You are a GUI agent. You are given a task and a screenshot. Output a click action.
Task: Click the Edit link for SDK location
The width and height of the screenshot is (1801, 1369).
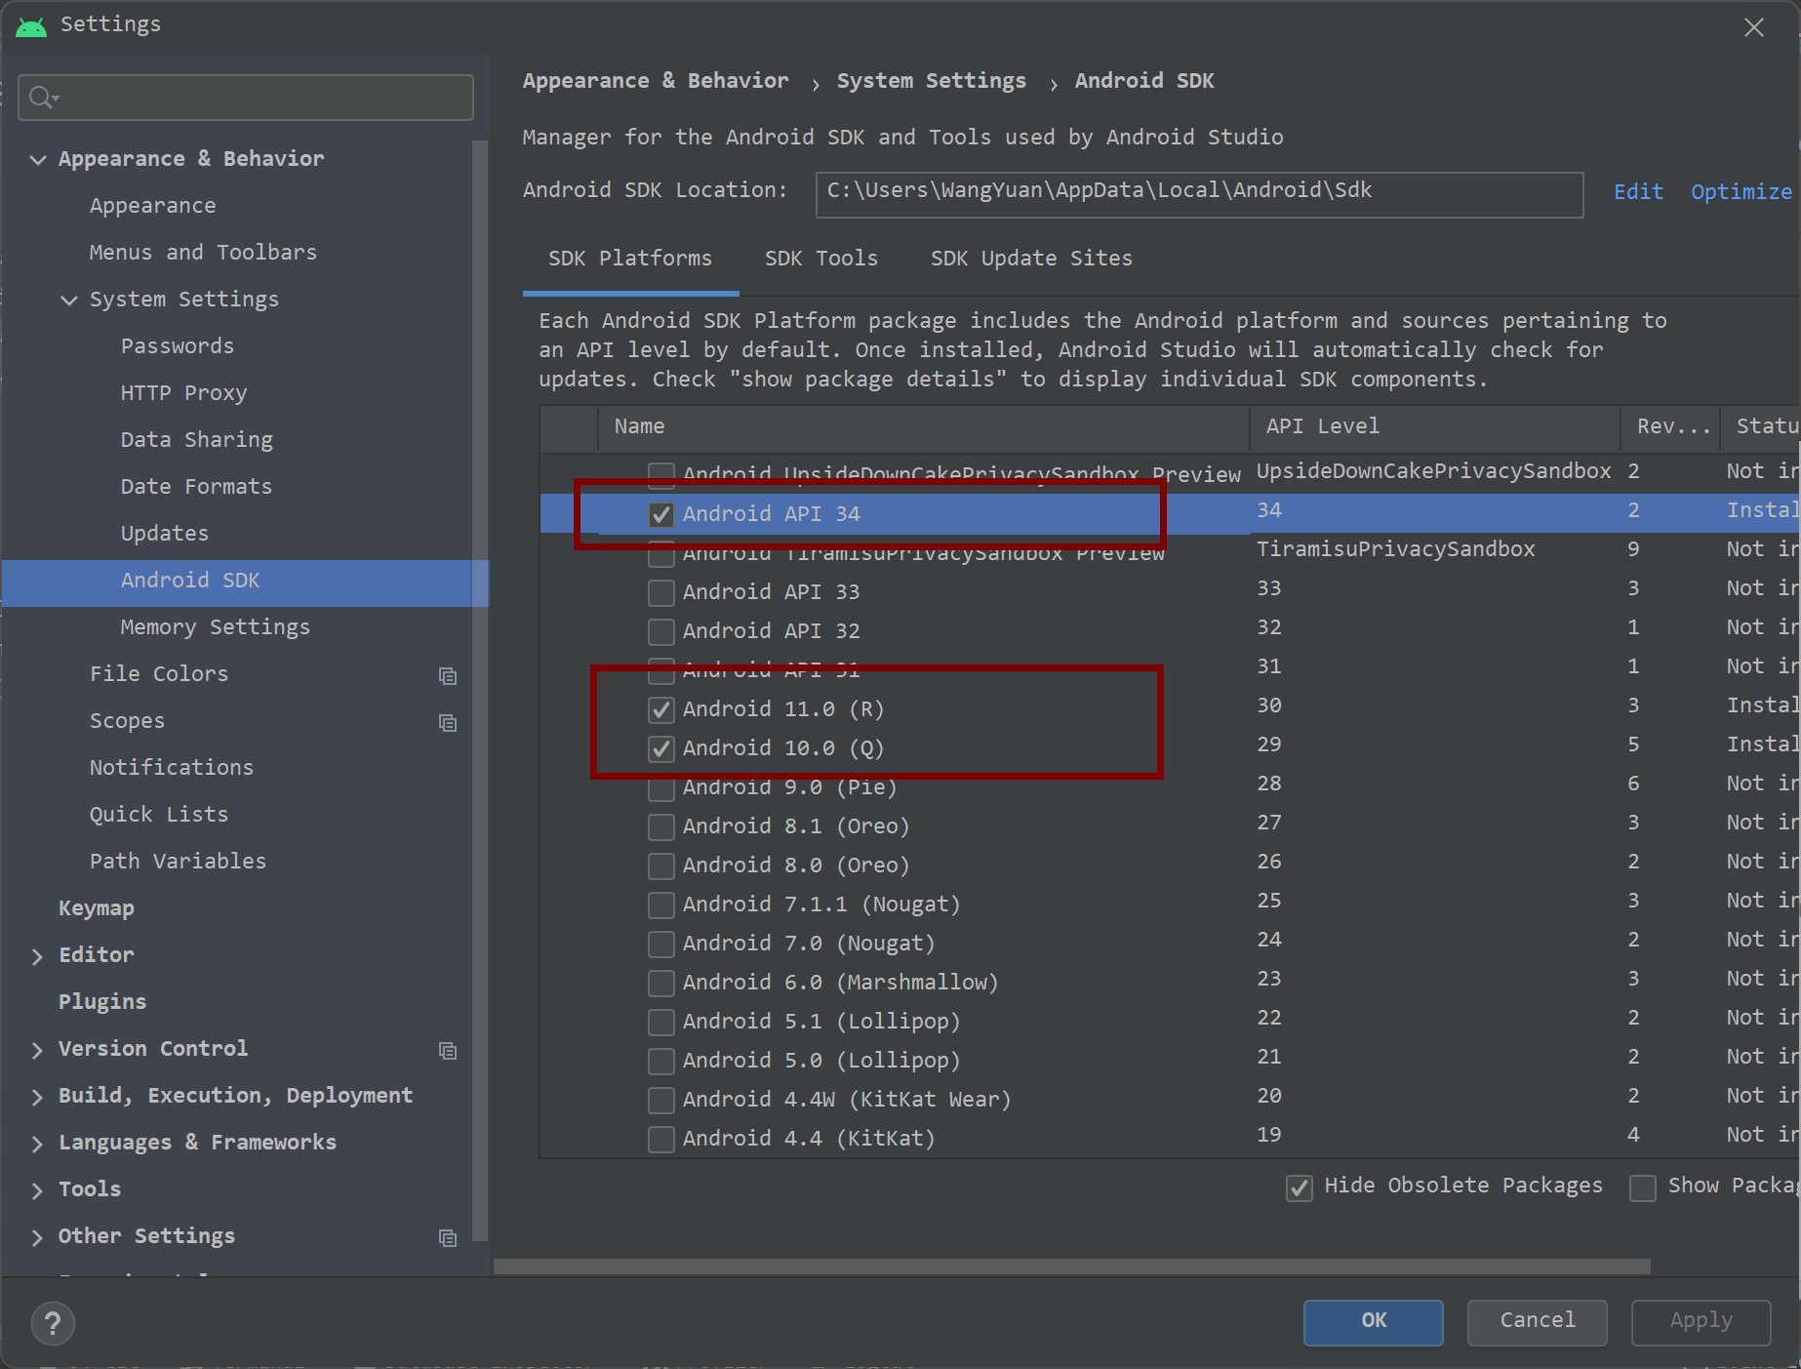[1638, 192]
